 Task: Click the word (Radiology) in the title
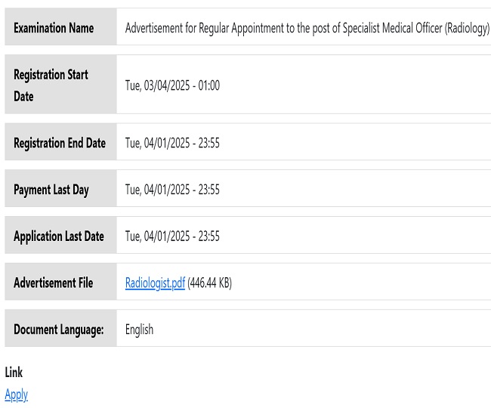pos(465,28)
